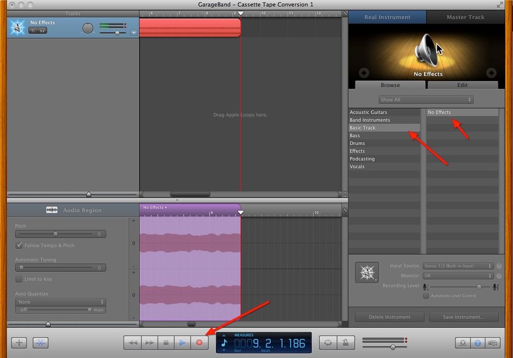Uncheck Follow Tempo & Pitch
The width and height of the screenshot is (513, 358).
19,245
